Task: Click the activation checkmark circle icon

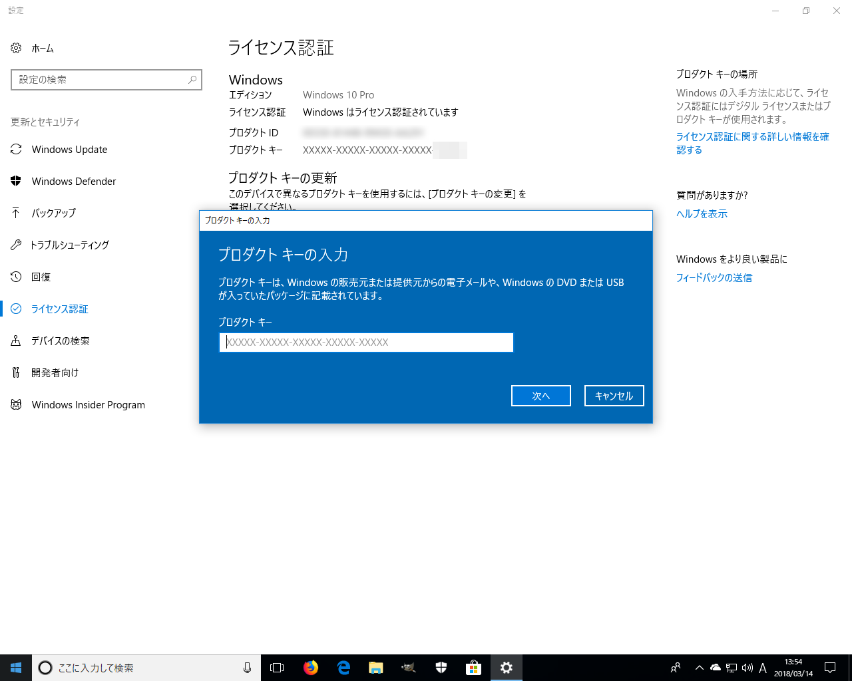Action: point(16,309)
